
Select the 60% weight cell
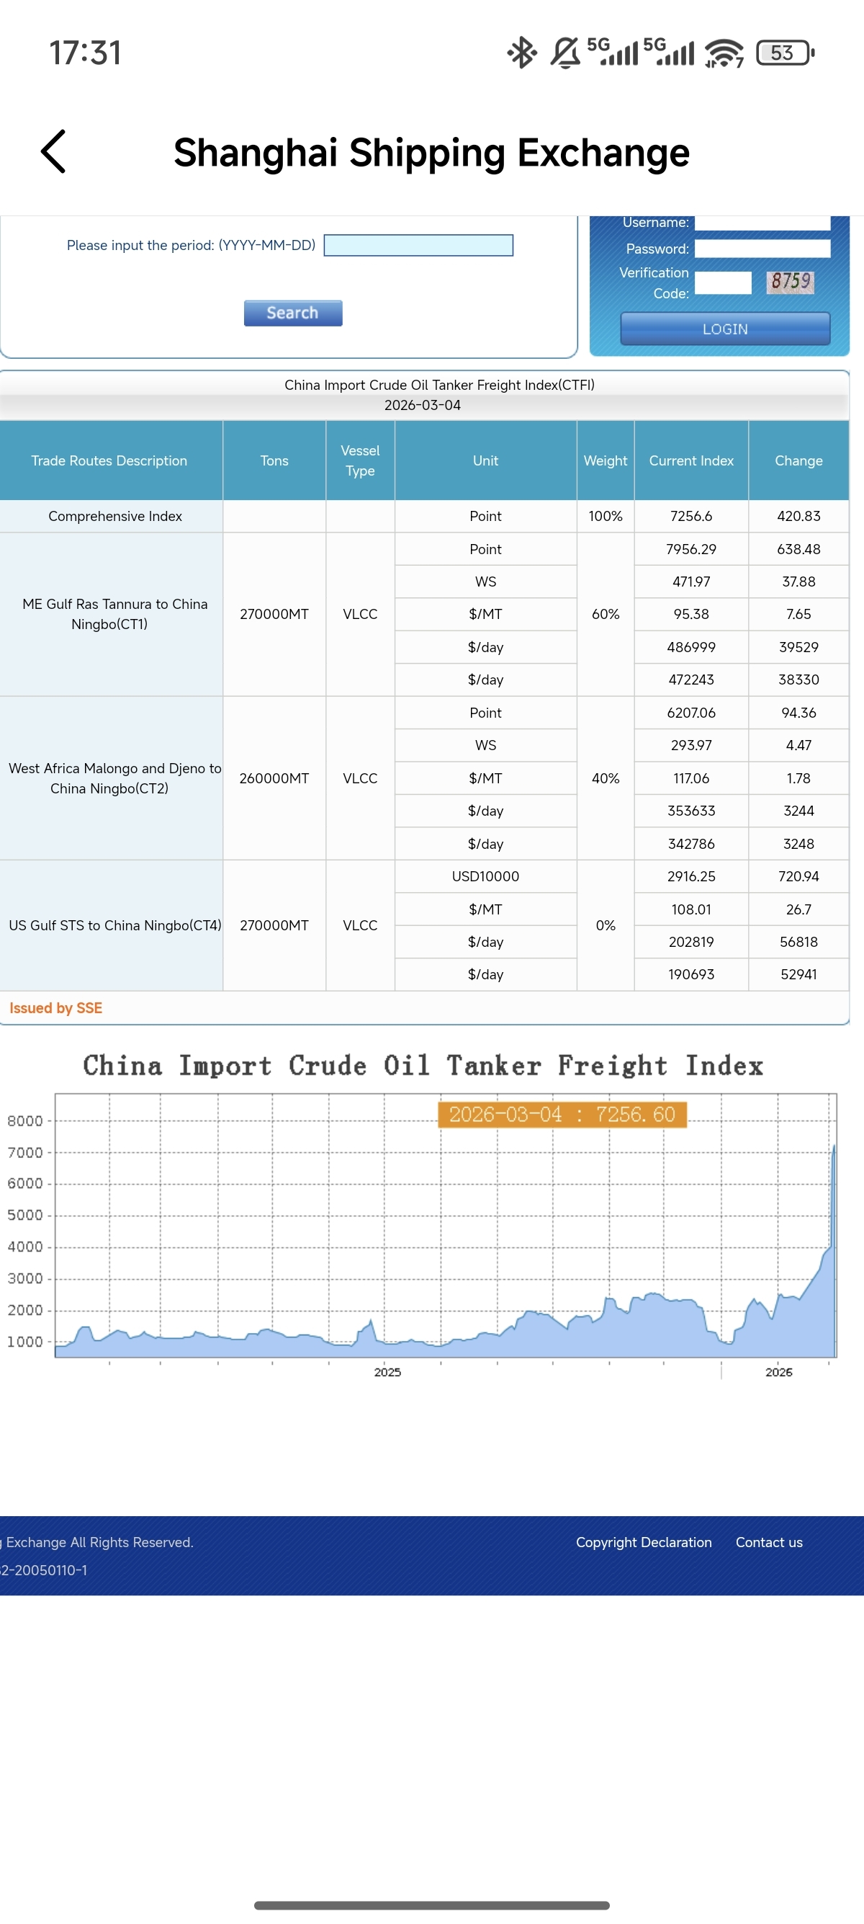tap(606, 614)
